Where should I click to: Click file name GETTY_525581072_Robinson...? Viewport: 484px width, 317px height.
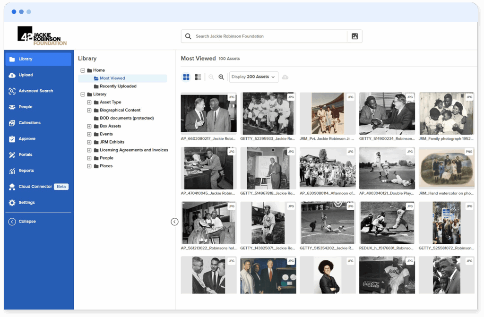coord(446,248)
